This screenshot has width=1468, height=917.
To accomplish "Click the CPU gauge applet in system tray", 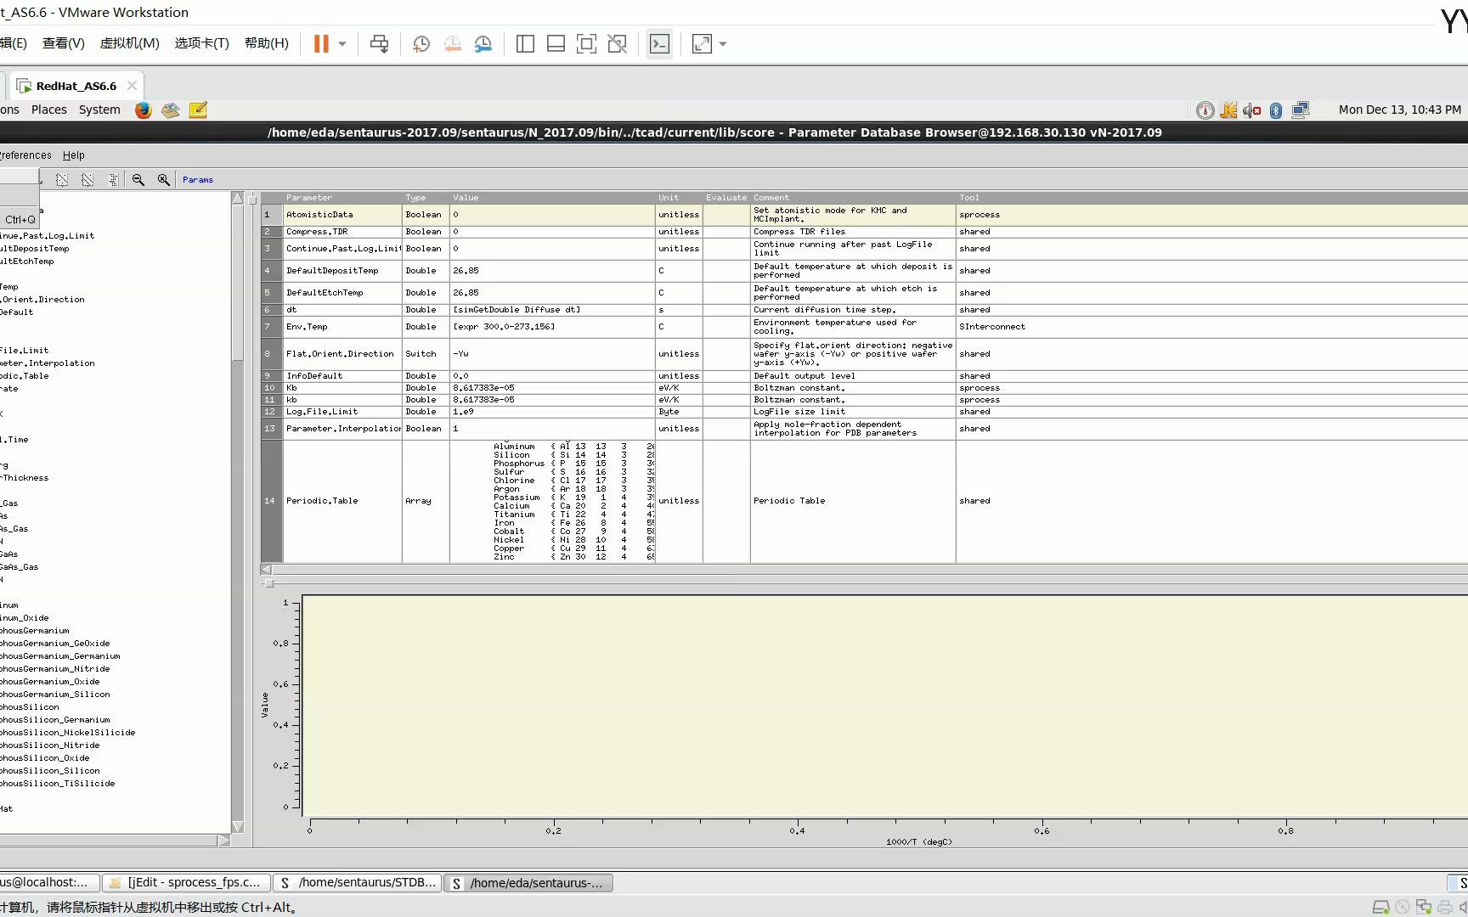I will coord(1205,110).
